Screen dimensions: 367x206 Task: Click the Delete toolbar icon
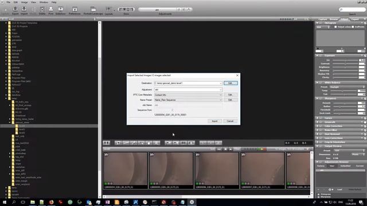tap(42, 9)
